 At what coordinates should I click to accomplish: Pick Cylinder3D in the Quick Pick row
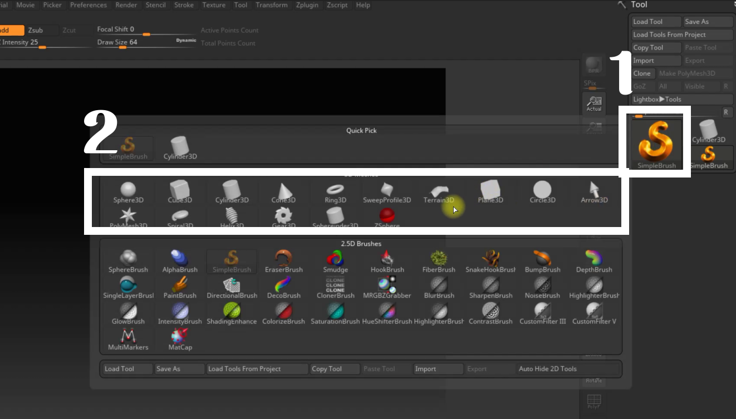coord(180,149)
